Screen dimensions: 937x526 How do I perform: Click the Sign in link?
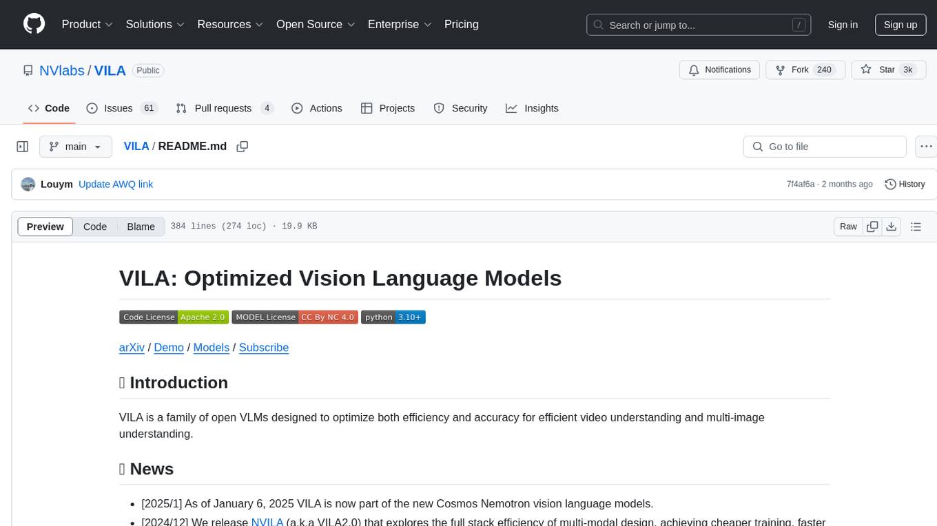(843, 25)
